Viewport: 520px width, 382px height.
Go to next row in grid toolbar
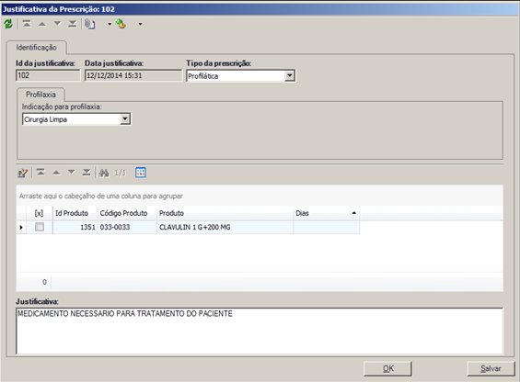(71, 173)
